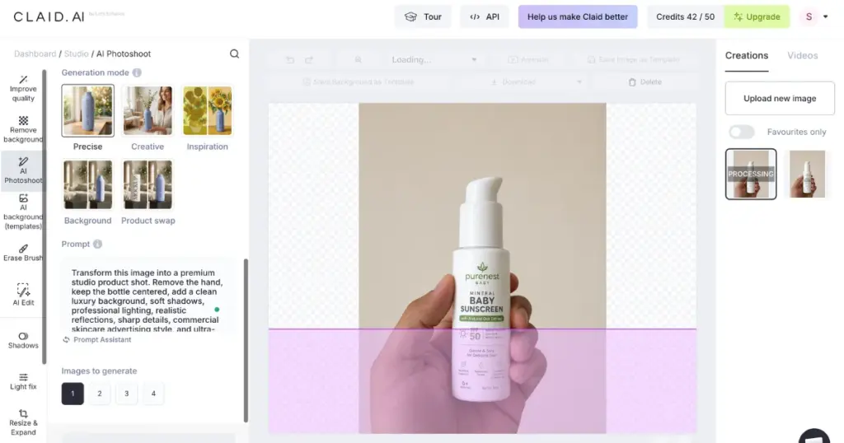Show Generation mode info tooltip
The image size is (844, 443).
[x=137, y=72]
